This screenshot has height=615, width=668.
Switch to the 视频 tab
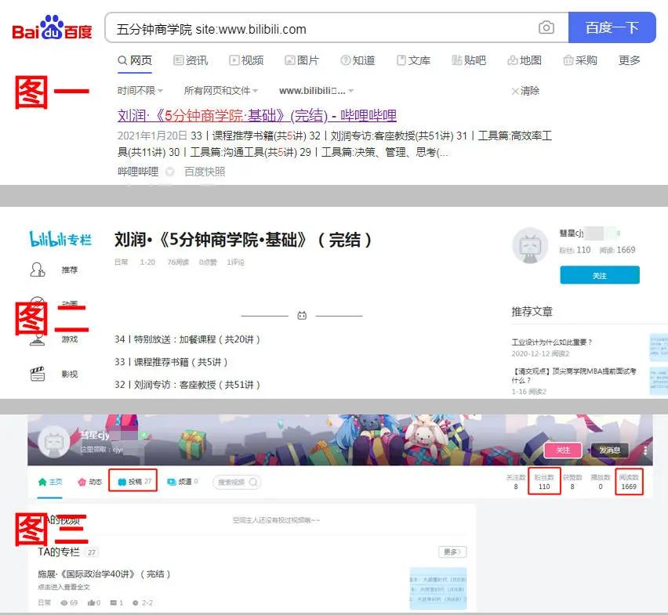click(246, 60)
